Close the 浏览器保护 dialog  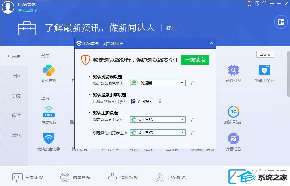click(x=211, y=43)
